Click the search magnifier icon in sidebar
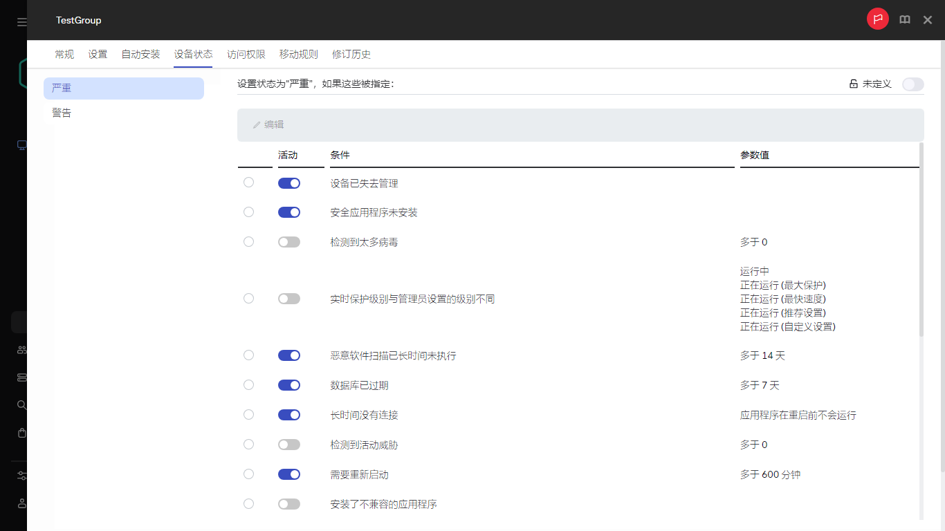945x531 pixels. point(21,404)
